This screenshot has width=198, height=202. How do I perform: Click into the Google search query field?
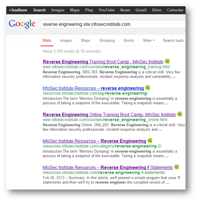113,24
